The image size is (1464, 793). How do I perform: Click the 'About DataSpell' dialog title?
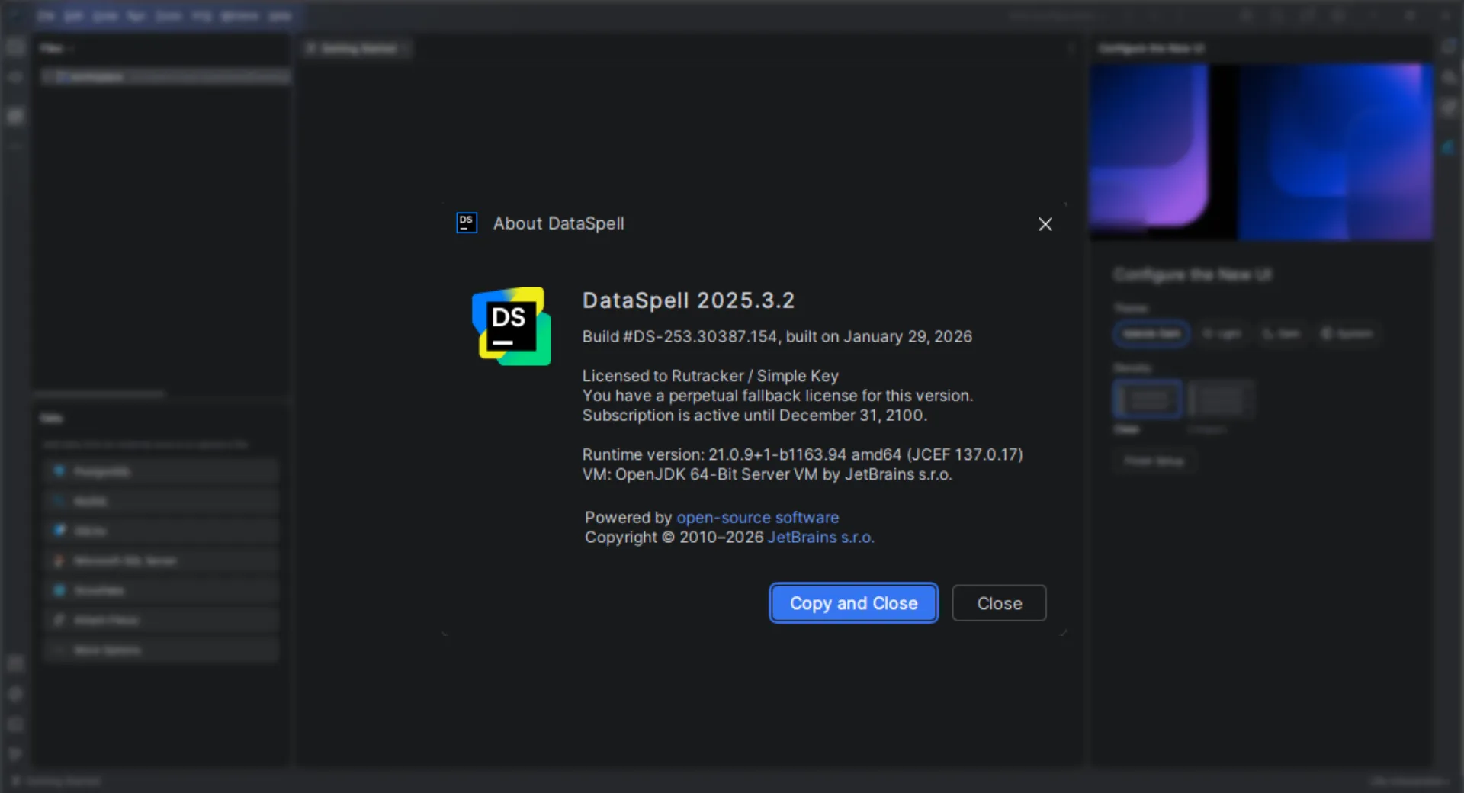pyautogui.click(x=559, y=223)
